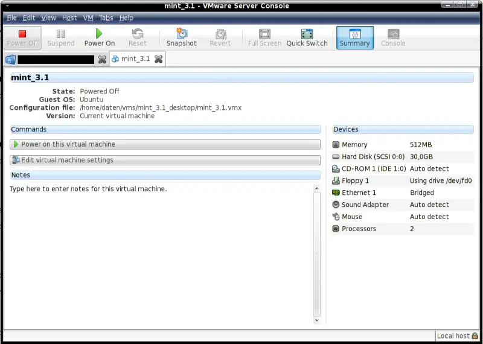Click the Guest OS value Ubuntu

(x=92, y=100)
